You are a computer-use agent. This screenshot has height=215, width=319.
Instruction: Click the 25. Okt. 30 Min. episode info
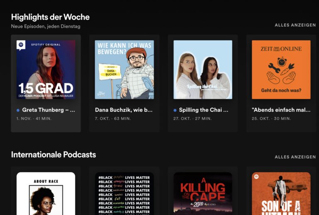[x=271, y=119]
